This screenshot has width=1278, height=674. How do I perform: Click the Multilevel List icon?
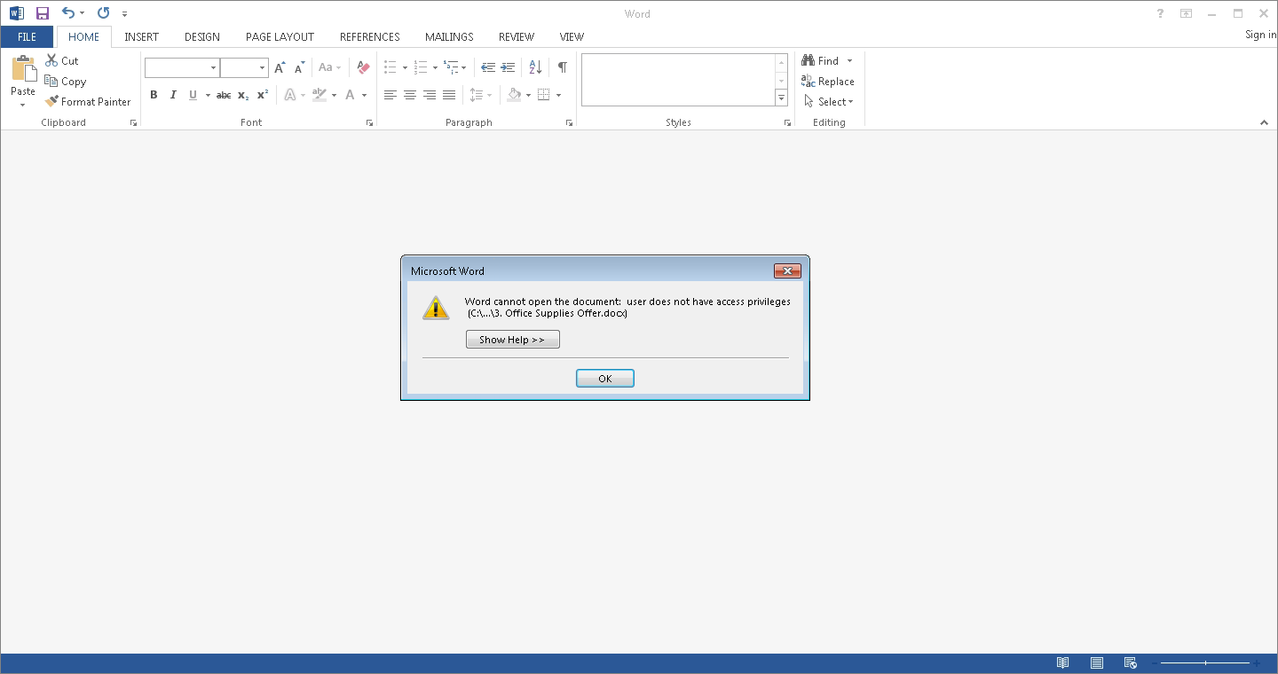pos(451,67)
